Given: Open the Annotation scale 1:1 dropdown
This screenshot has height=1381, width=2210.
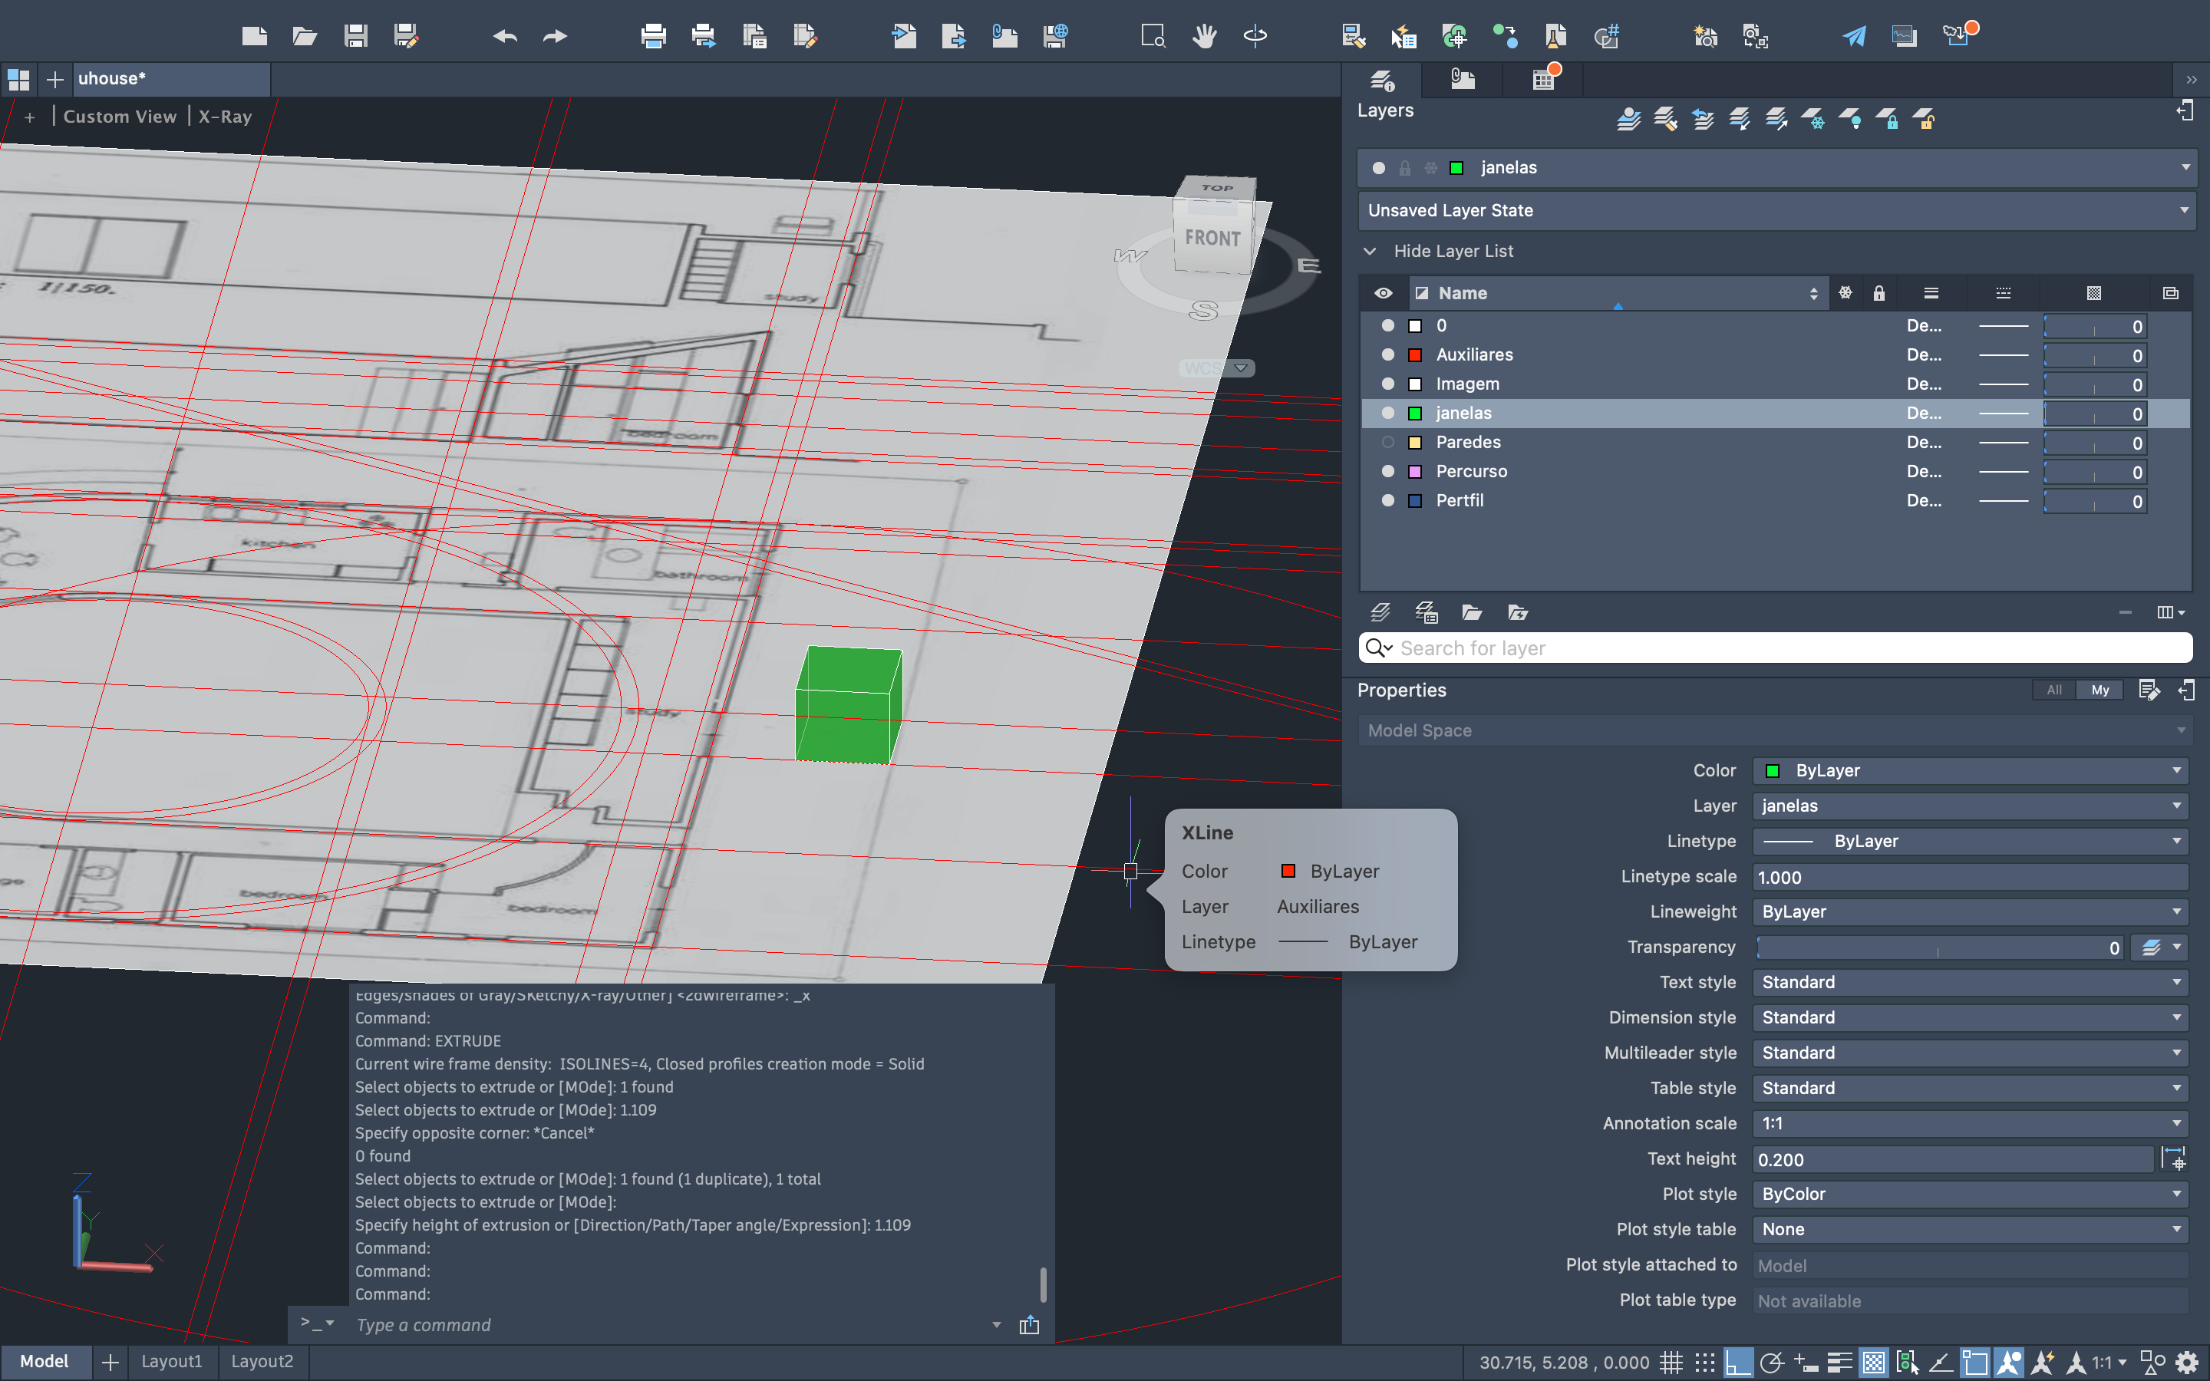Looking at the screenshot, I should [1971, 1123].
